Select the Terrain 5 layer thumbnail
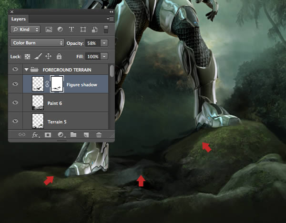Image resolution: width=286 pixels, height=223 pixels. [38, 121]
